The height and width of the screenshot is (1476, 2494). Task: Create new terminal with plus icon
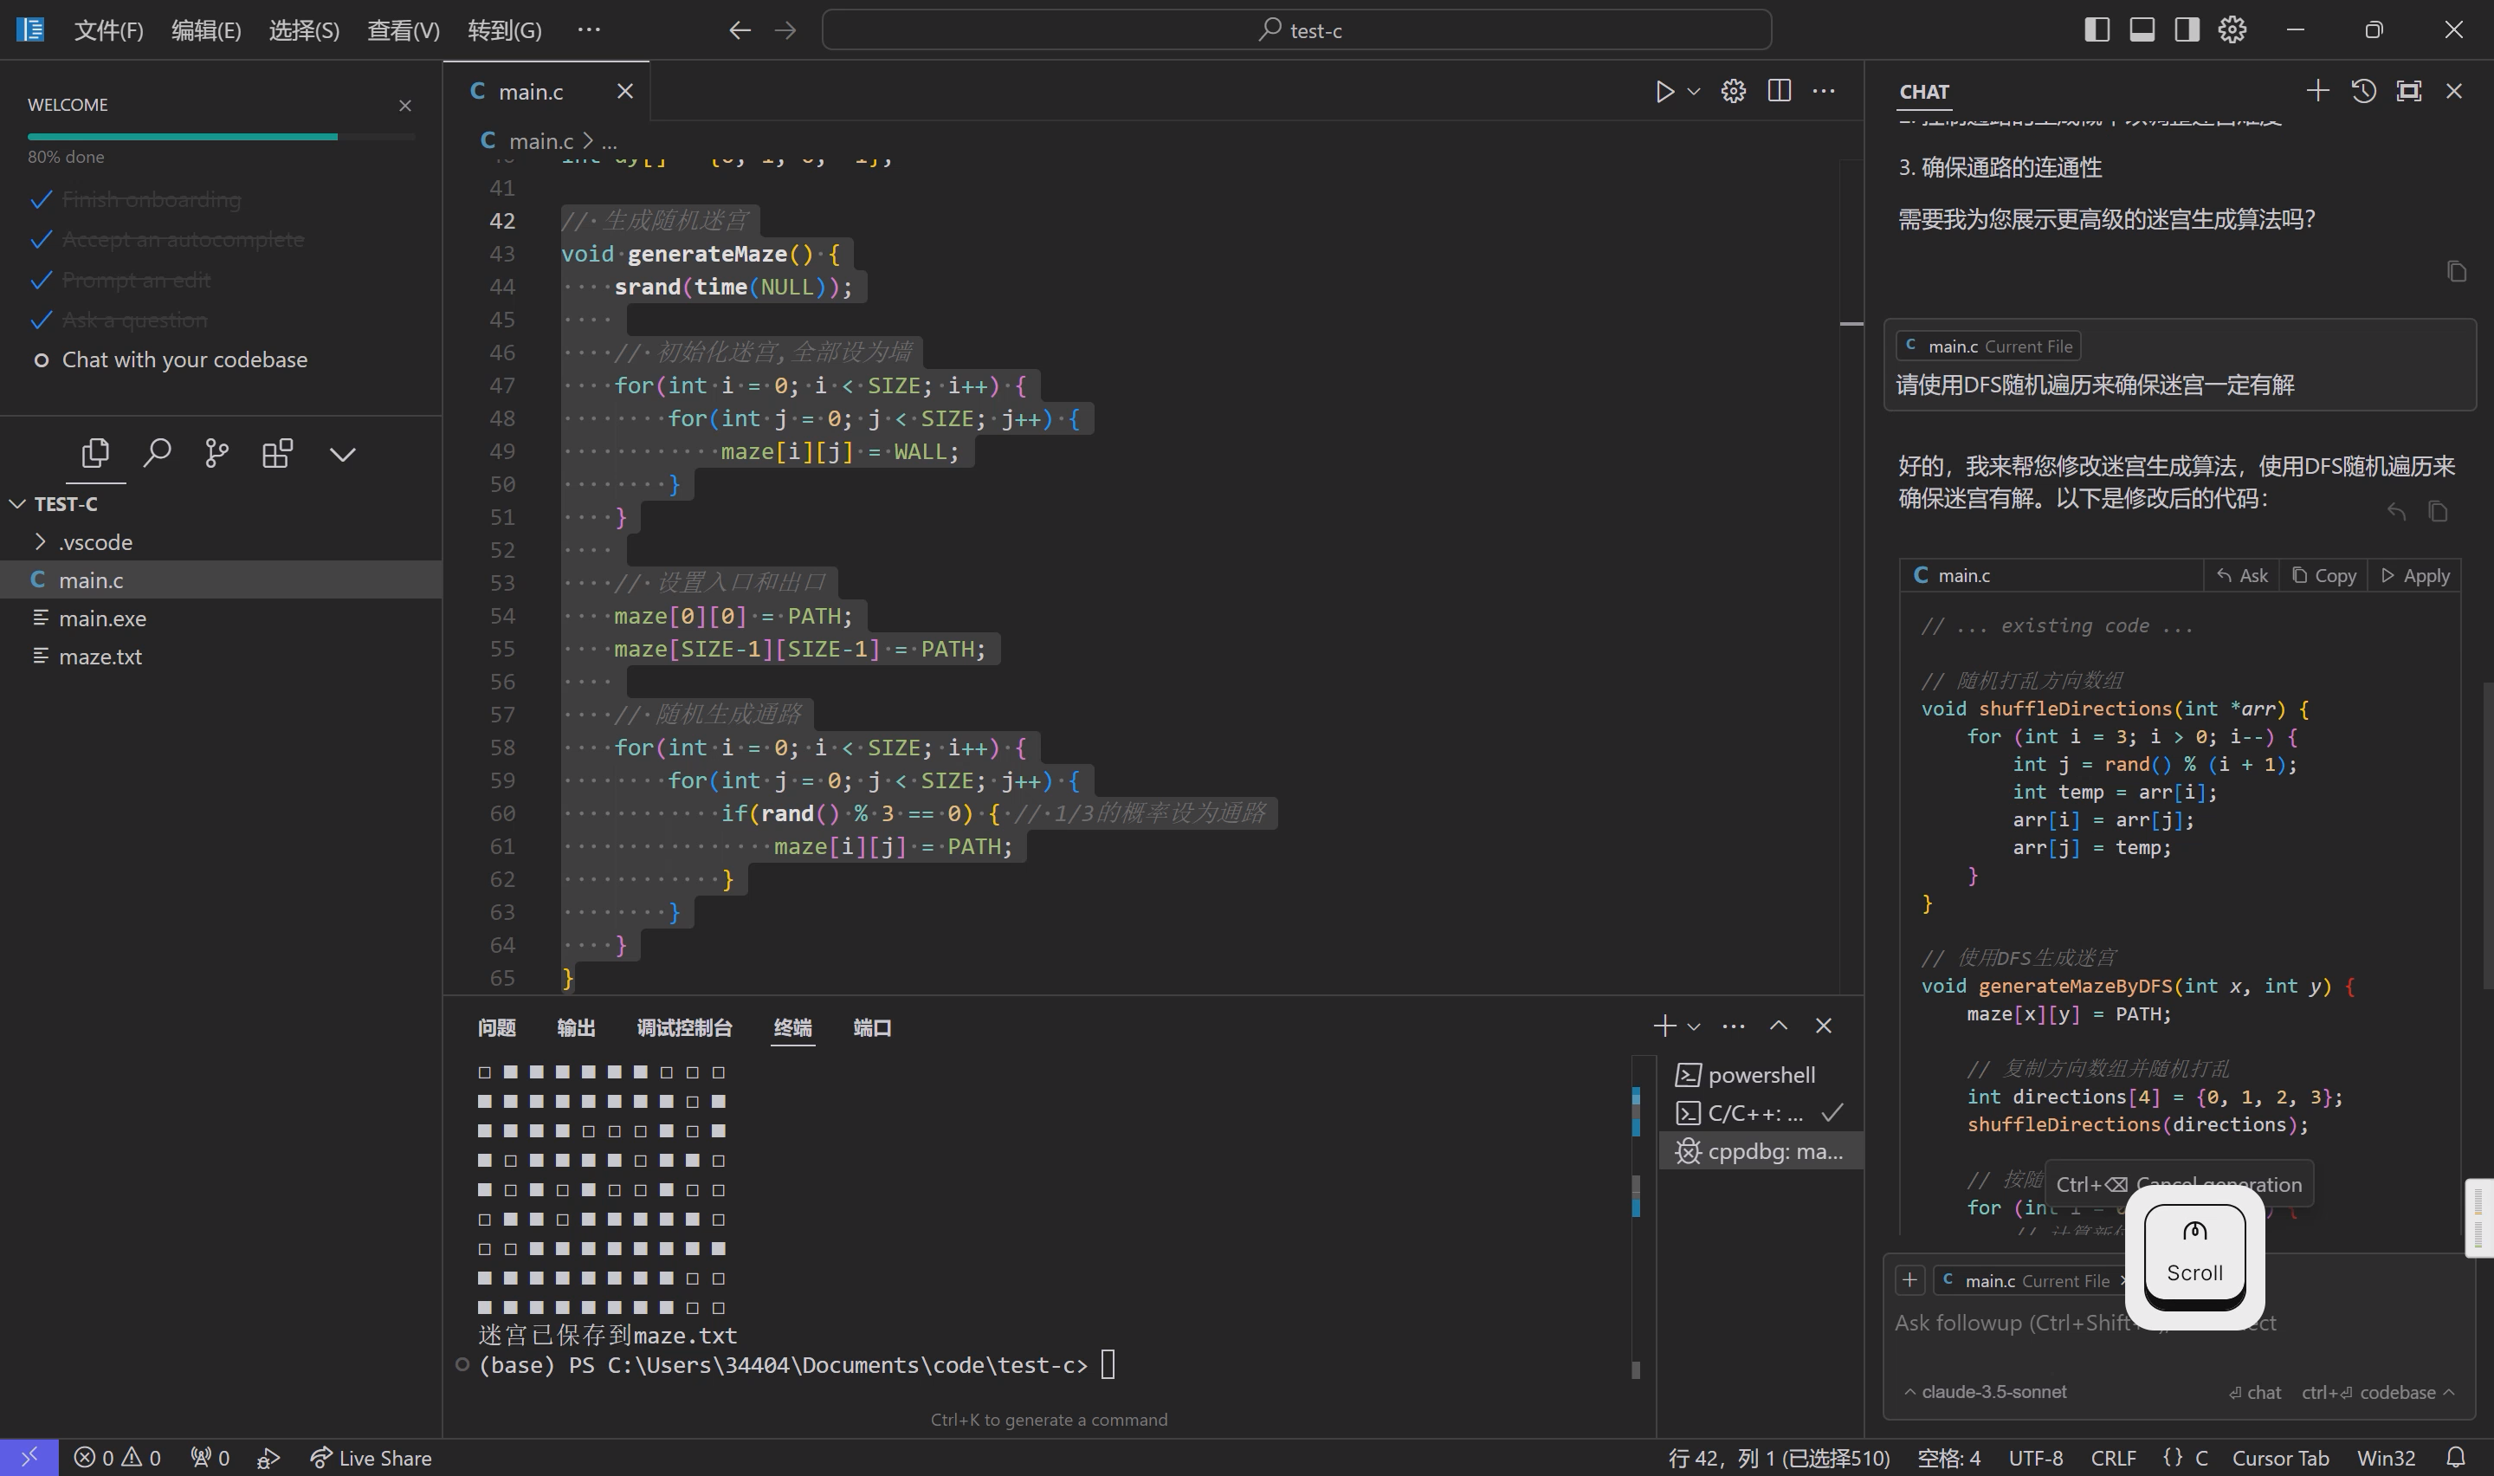point(1665,1026)
